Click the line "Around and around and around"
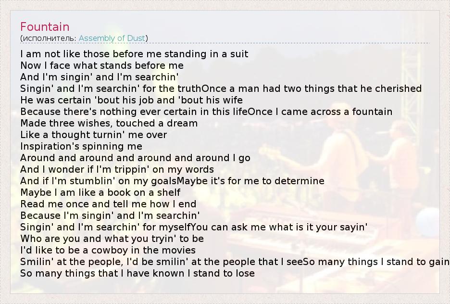Image resolution: width=450 pixels, height=304 pixels. 135,158
